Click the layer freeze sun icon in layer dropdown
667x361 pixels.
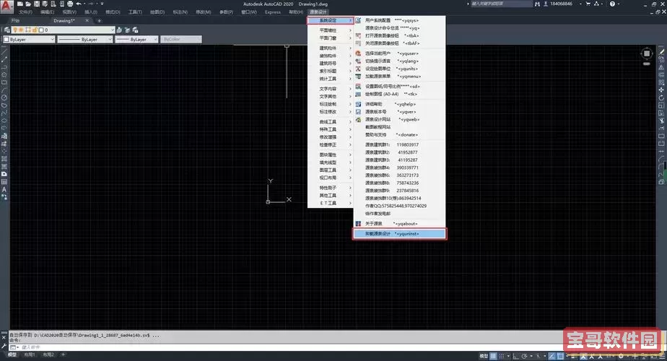[x=21, y=30]
